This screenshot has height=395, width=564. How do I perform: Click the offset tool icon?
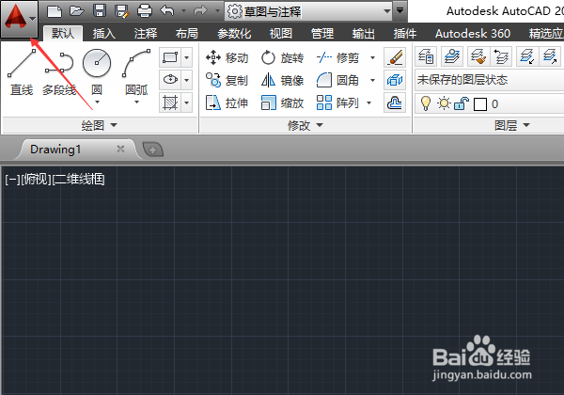click(x=395, y=103)
